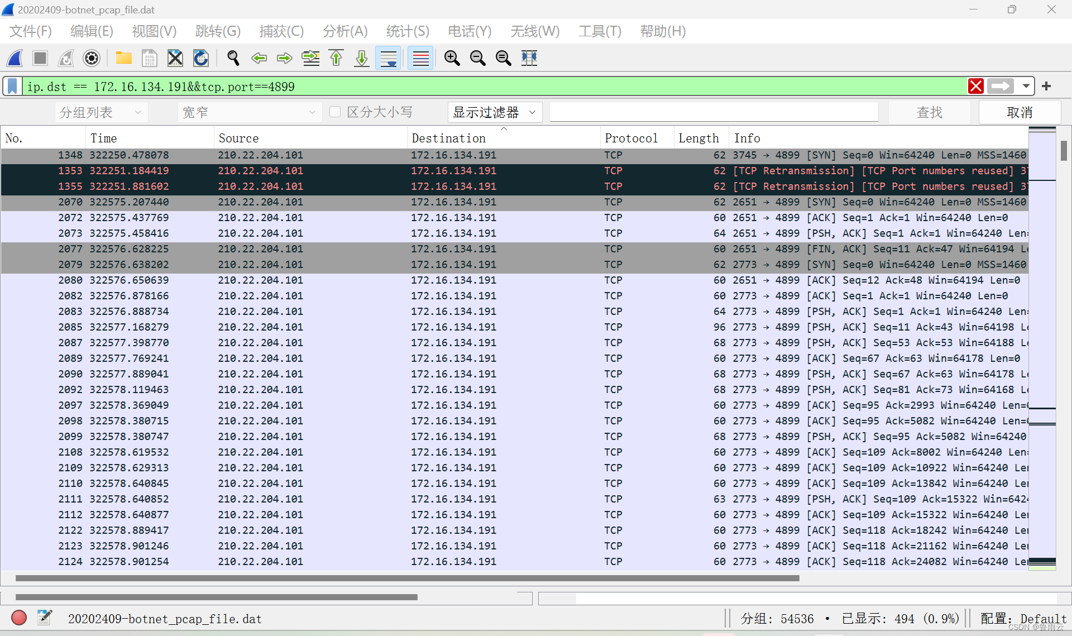The image size is (1072, 636).
Task: Sort packets by the Protocol column header
Action: [637, 138]
